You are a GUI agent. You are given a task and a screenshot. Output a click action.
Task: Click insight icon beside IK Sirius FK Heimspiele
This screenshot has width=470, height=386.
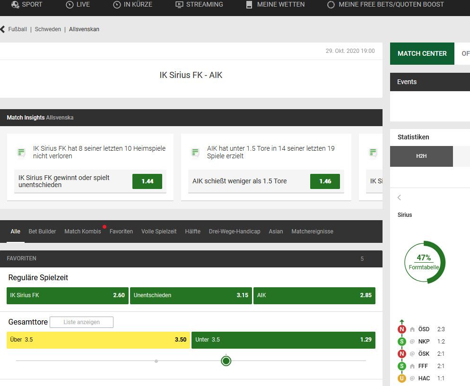pyautogui.click(x=21, y=153)
